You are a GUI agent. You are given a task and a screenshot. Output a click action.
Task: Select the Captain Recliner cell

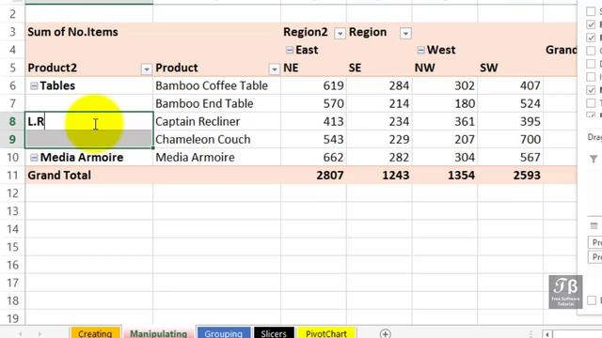[216, 121]
